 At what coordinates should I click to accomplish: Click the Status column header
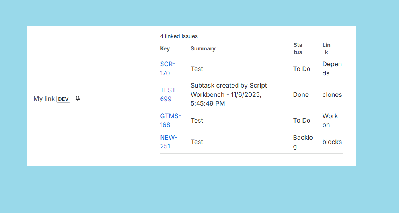298,48
